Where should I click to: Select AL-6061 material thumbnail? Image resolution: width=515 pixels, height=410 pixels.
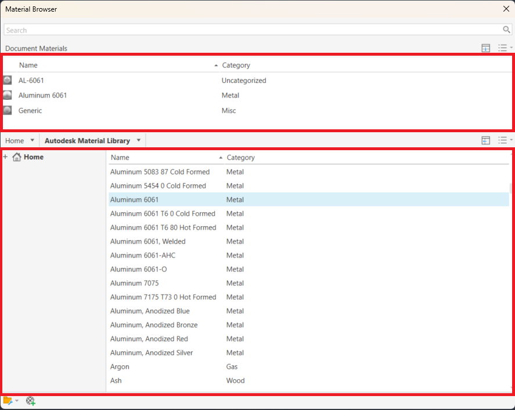point(7,81)
